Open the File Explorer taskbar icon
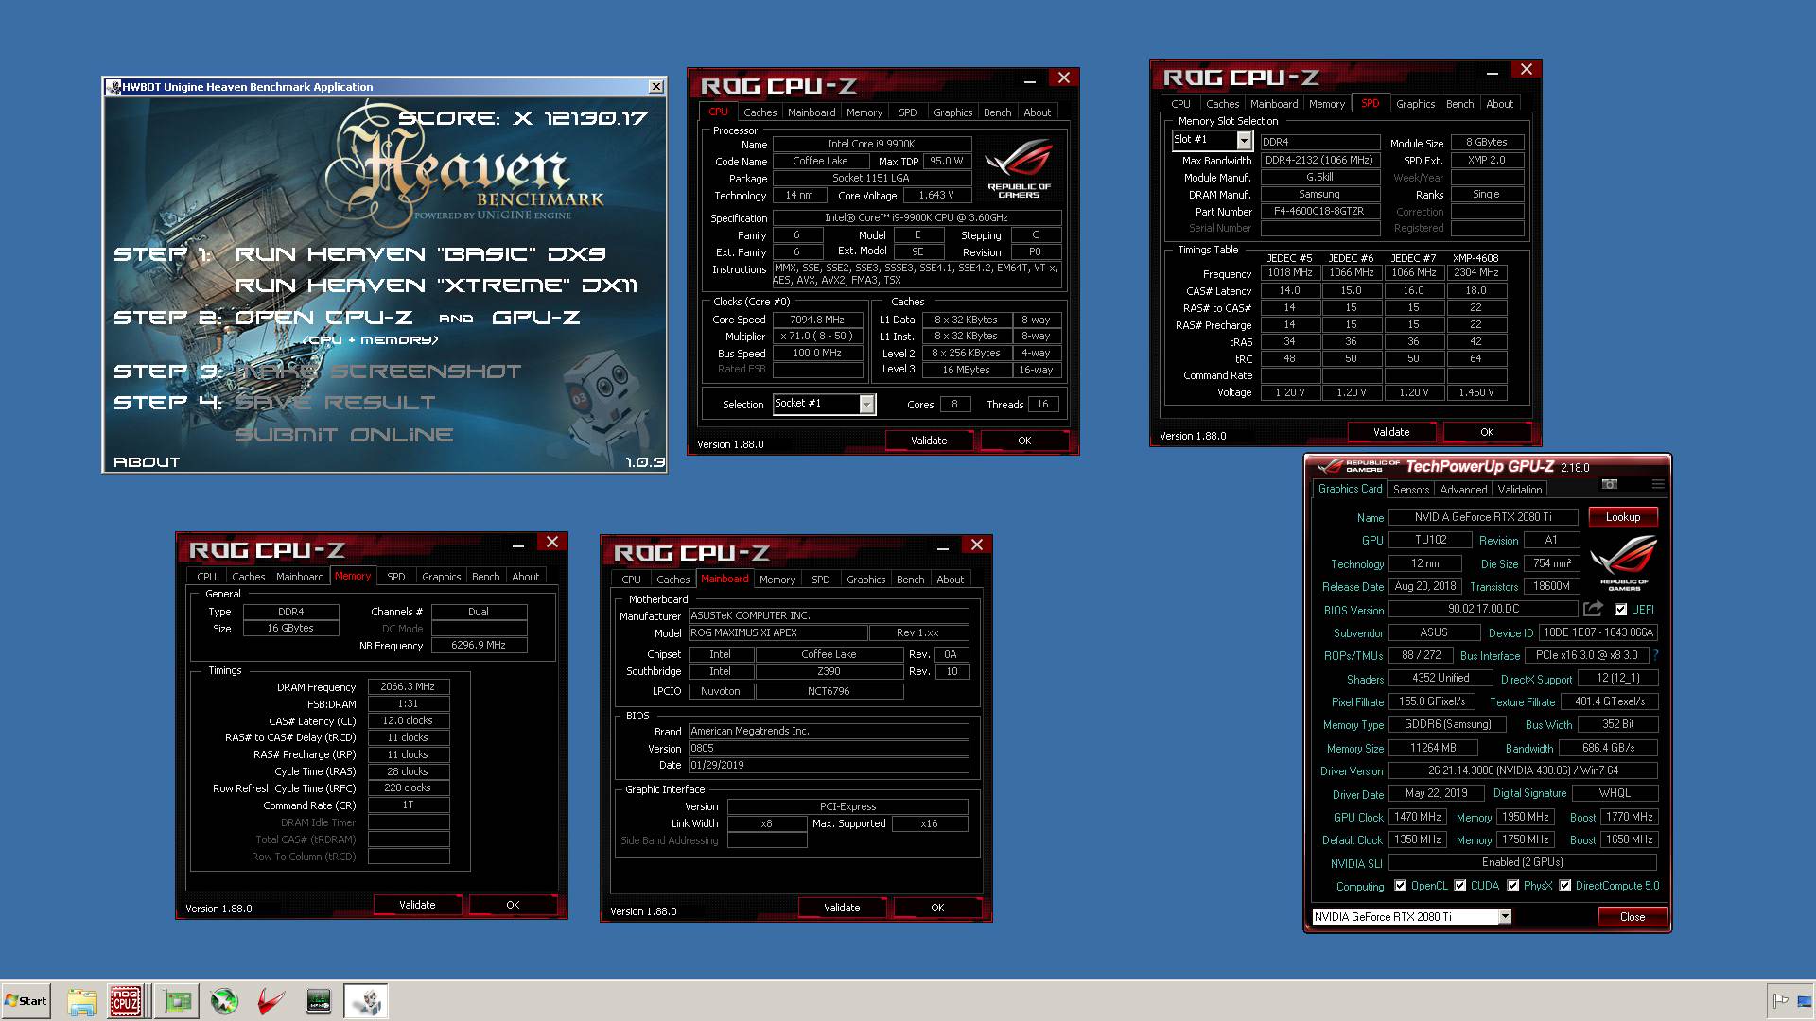This screenshot has height=1021, width=1816. coord(82,1001)
